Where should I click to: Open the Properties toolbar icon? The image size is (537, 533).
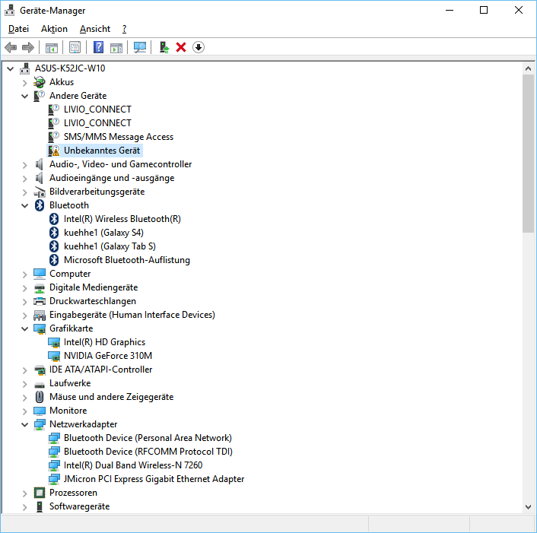point(75,47)
